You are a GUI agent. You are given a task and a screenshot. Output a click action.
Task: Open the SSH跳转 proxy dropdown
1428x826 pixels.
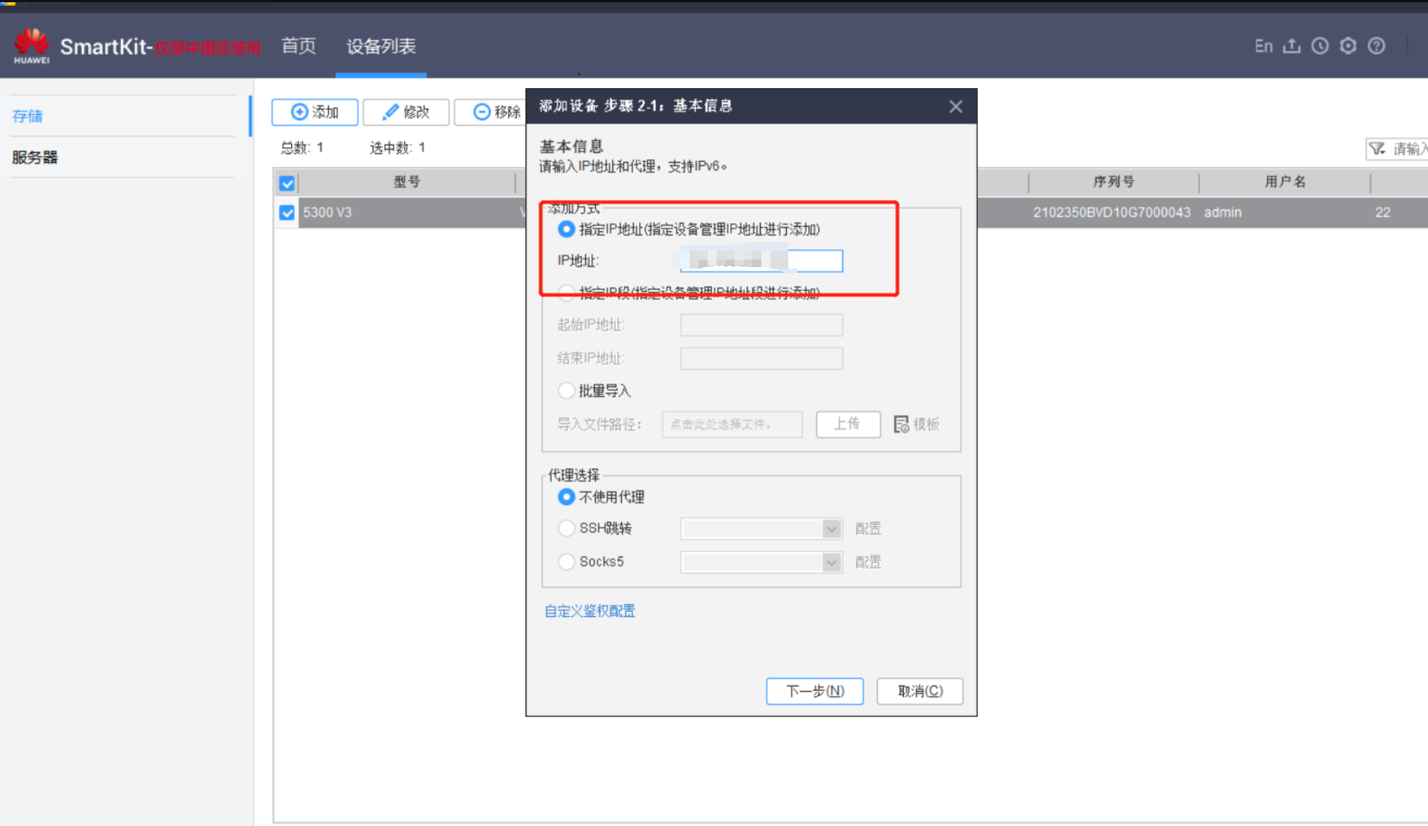coord(761,528)
